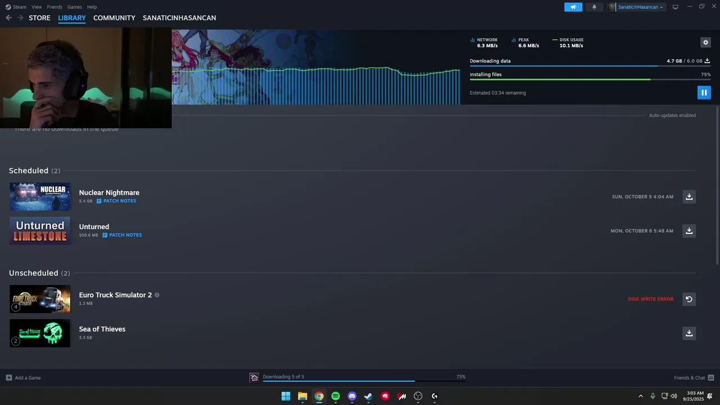Switch to the STORE tab

point(39,18)
